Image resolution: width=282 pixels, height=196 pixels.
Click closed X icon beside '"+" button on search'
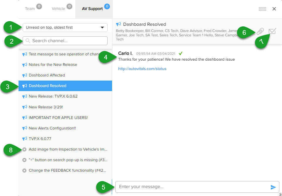pos(24,160)
